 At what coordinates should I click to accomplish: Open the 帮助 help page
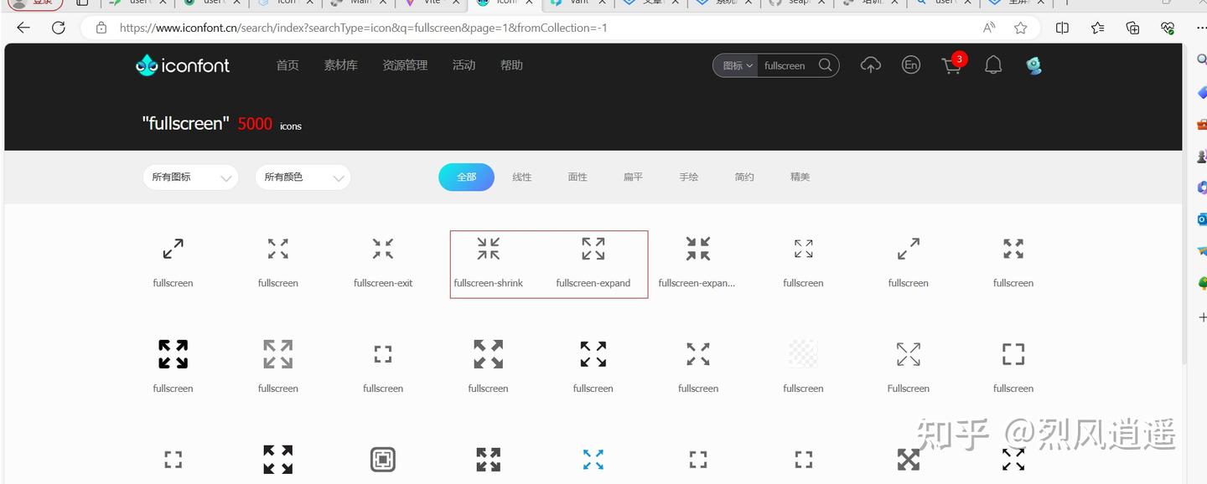[x=511, y=64]
